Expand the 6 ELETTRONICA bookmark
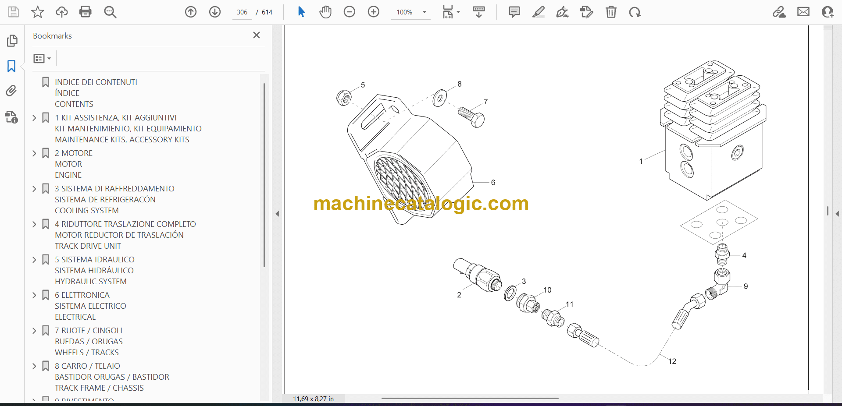The width and height of the screenshot is (842, 406). click(34, 295)
